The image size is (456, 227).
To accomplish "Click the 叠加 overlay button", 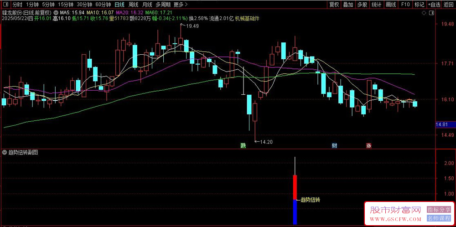I will (348, 5).
